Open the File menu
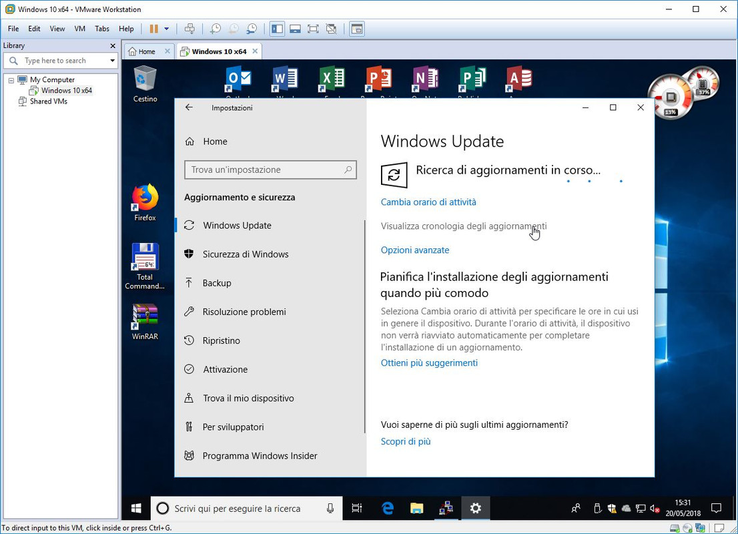This screenshot has width=738, height=534. pos(13,29)
